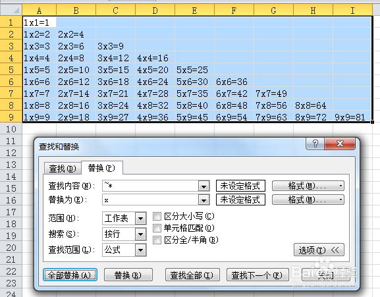Click cell containing 2x2=4
The height and width of the screenshot is (297, 380).
click(x=76, y=34)
